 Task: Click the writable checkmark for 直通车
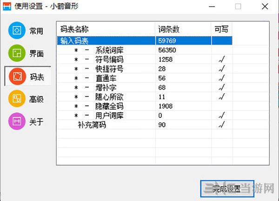click(x=222, y=78)
